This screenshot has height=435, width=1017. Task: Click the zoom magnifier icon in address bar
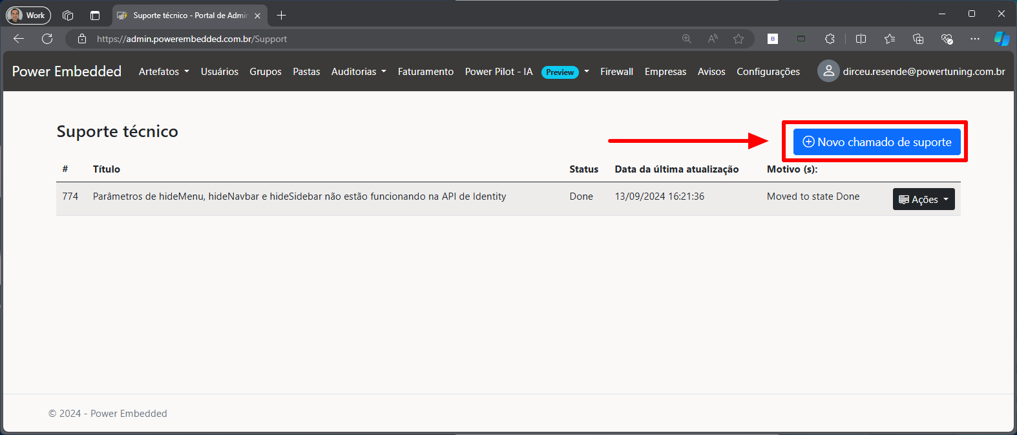pyautogui.click(x=687, y=39)
